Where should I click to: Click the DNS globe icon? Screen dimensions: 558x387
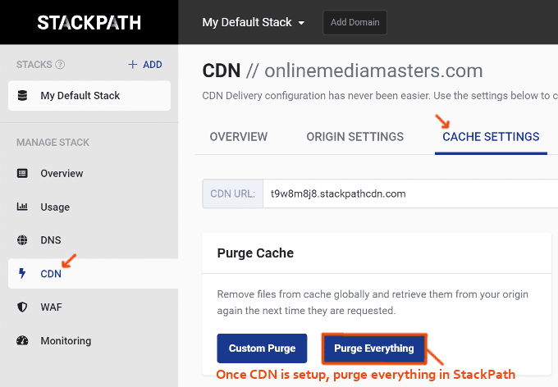[x=22, y=240]
